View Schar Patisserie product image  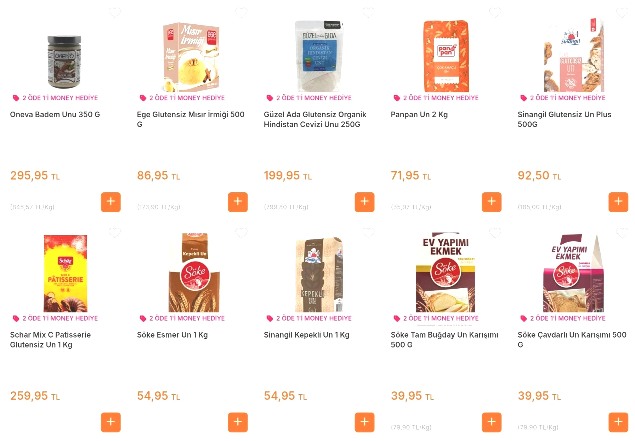[x=66, y=273]
